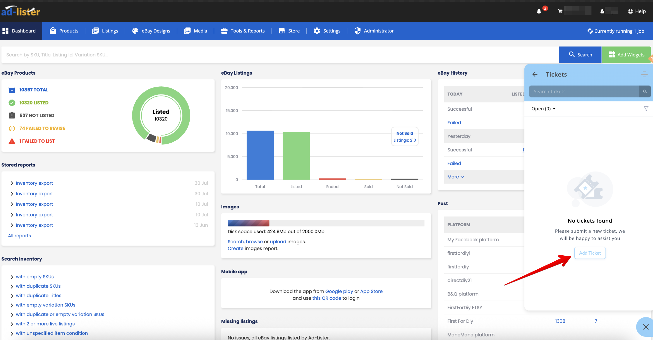Viewport: 653px width, 340px height.
Task: Click the search tickets magnifier icon
Action: [645, 91]
